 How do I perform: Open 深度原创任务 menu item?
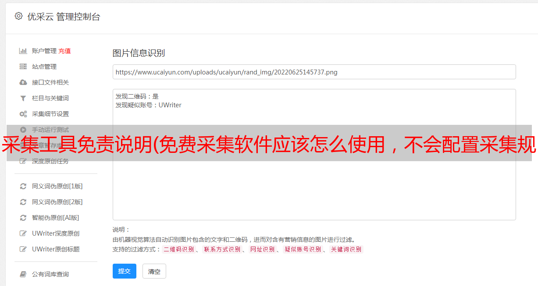[50, 161]
